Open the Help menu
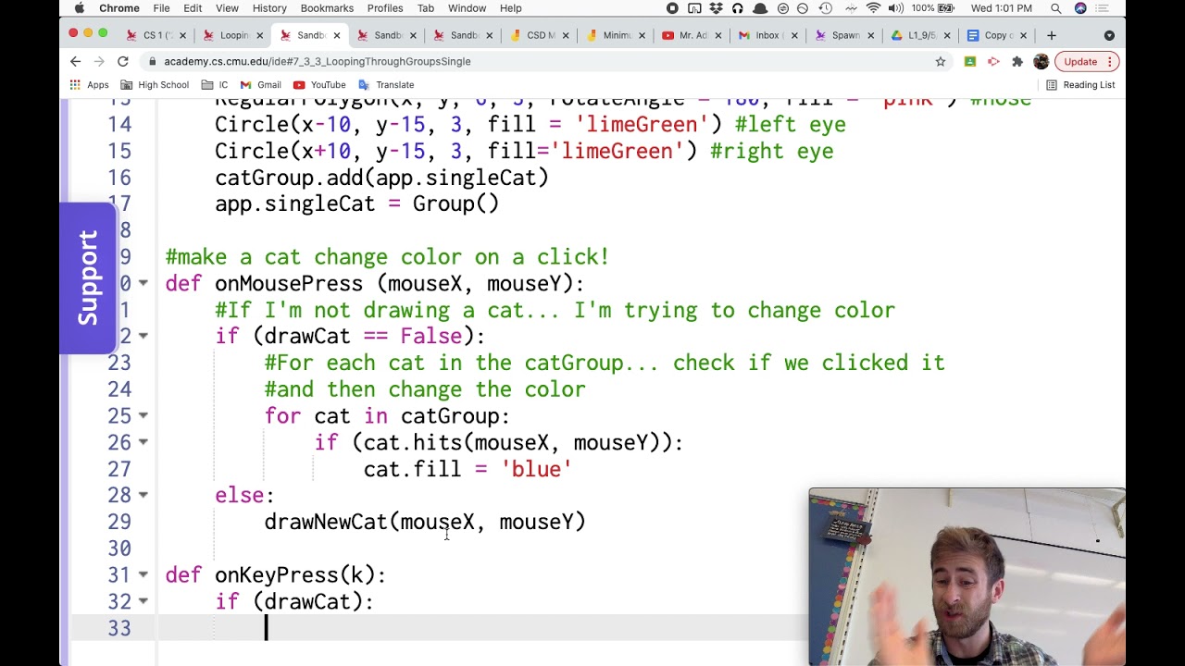The height and width of the screenshot is (666, 1185). pos(511,8)
